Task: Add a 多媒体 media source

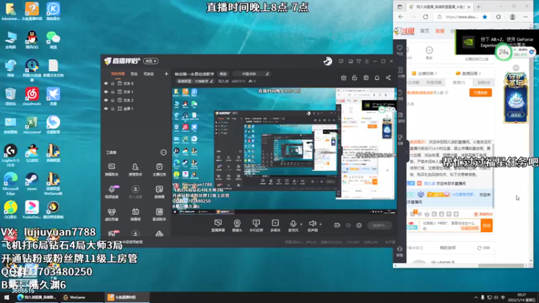Action: [276, 226]
